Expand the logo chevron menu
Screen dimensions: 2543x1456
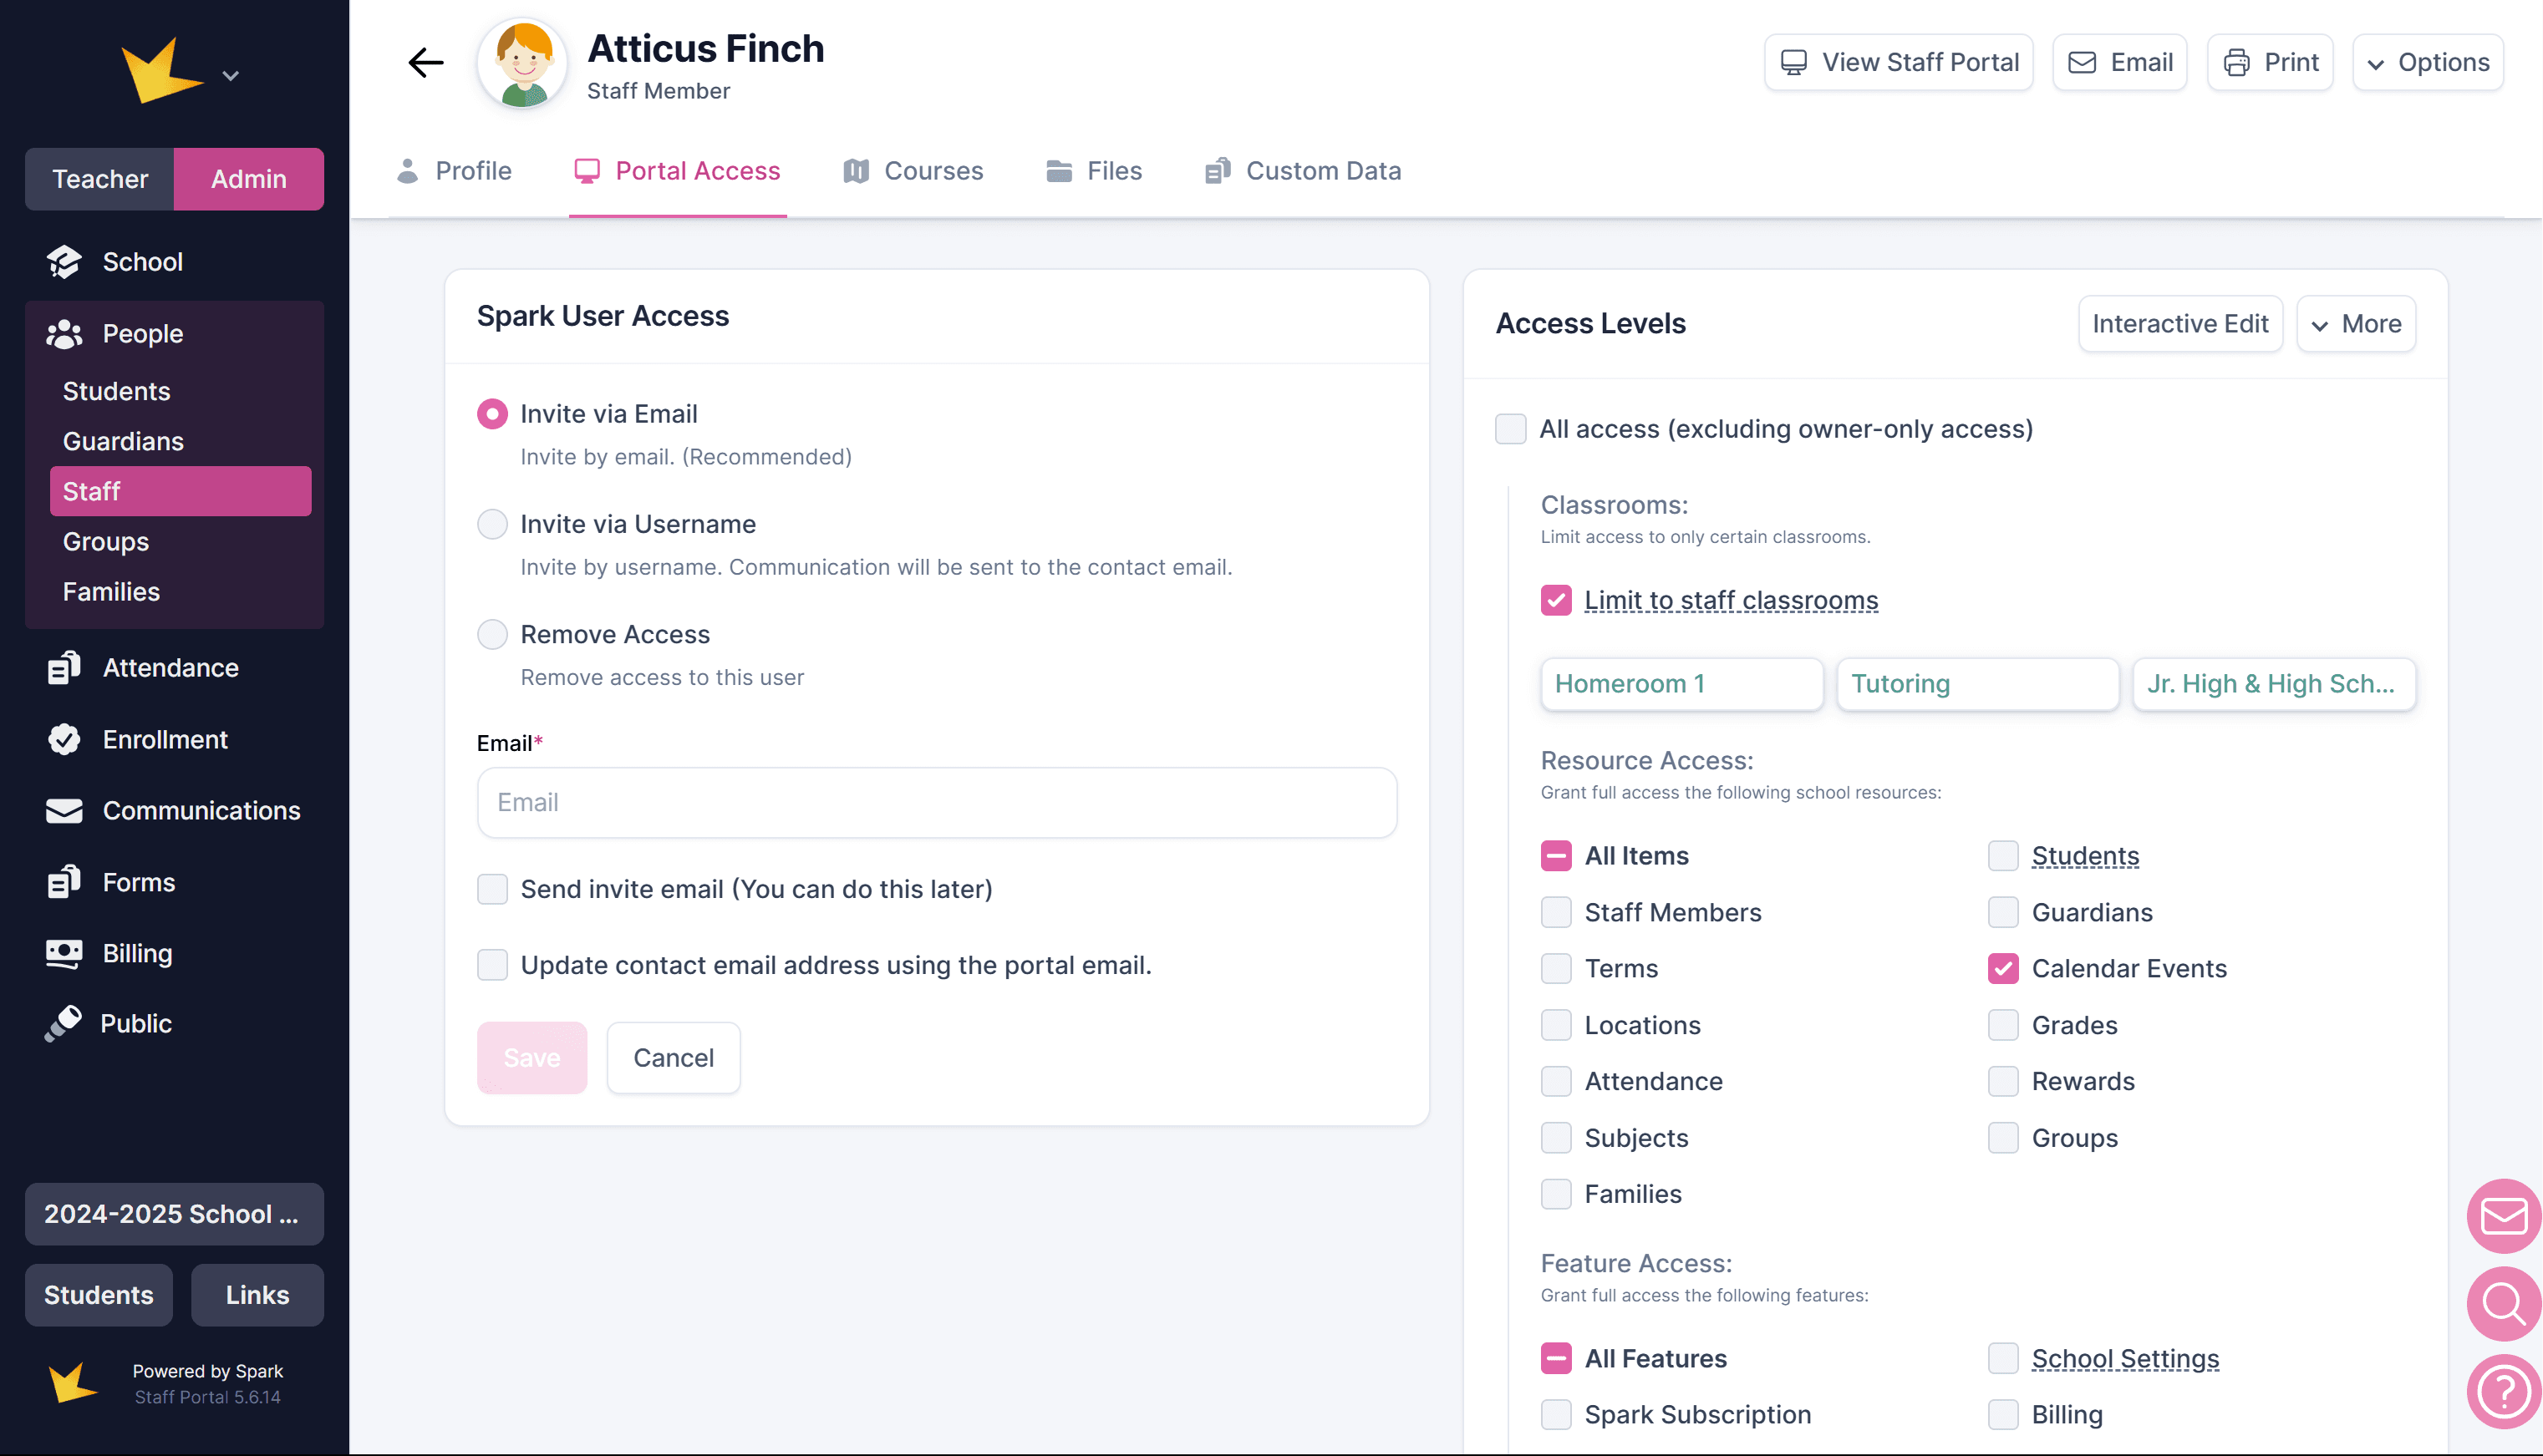pos(230,76)
